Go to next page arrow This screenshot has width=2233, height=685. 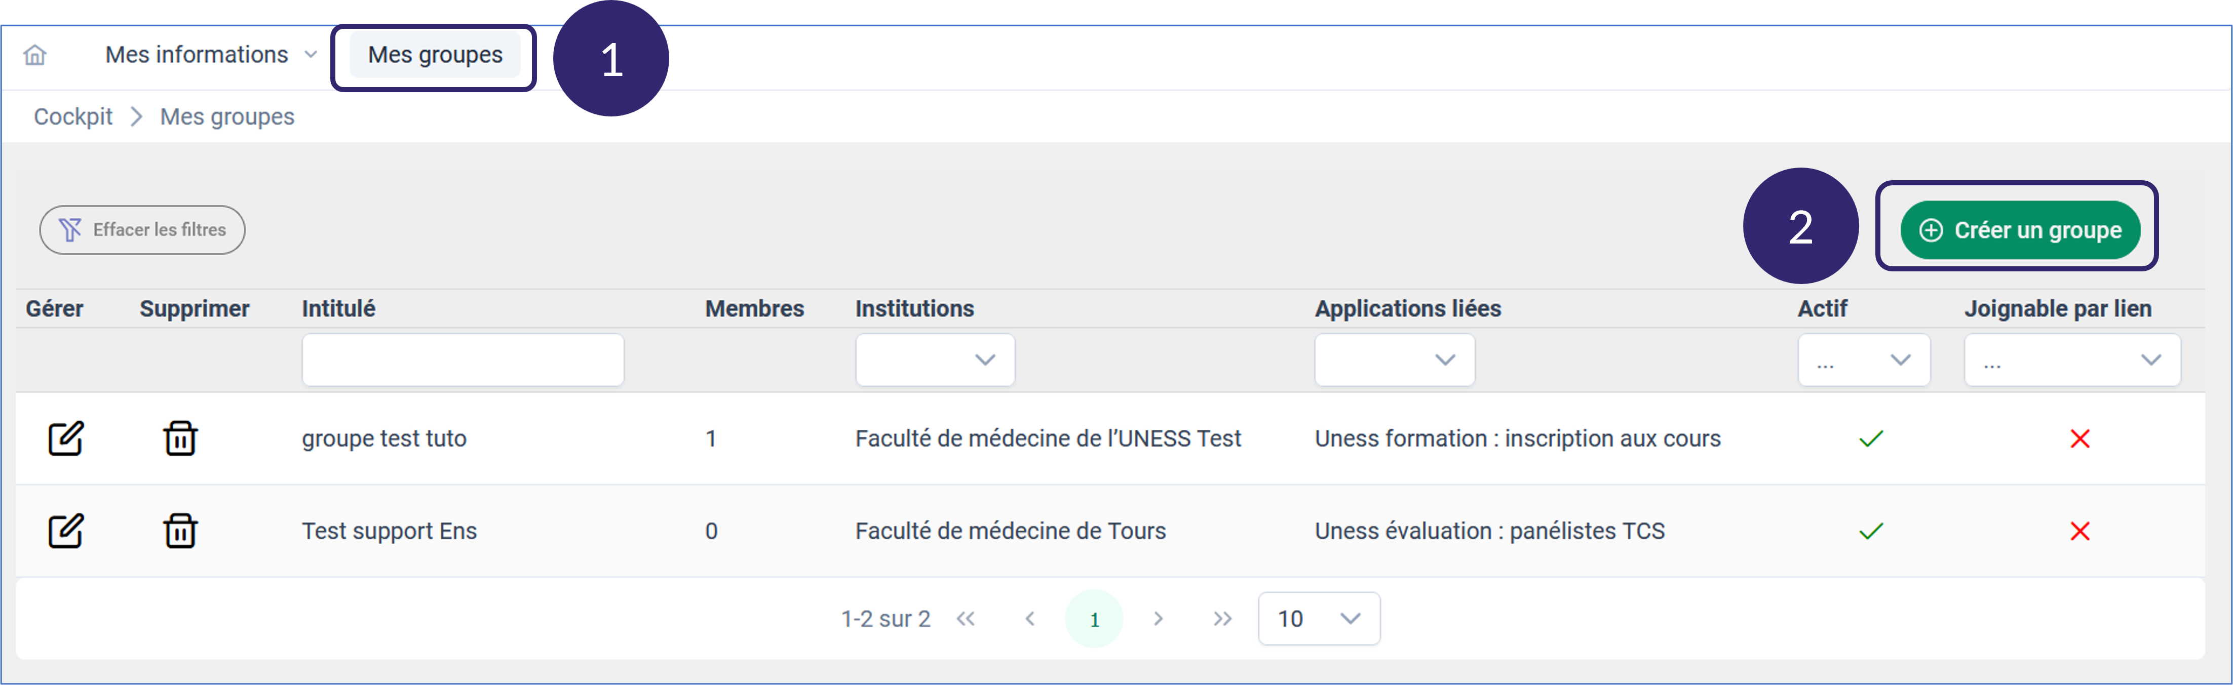tap(1158, 618)
